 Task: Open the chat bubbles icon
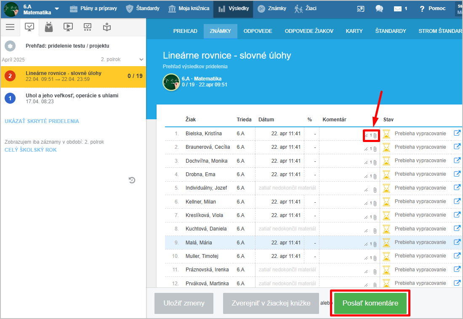pyautogui.click(x=379, y=9)
